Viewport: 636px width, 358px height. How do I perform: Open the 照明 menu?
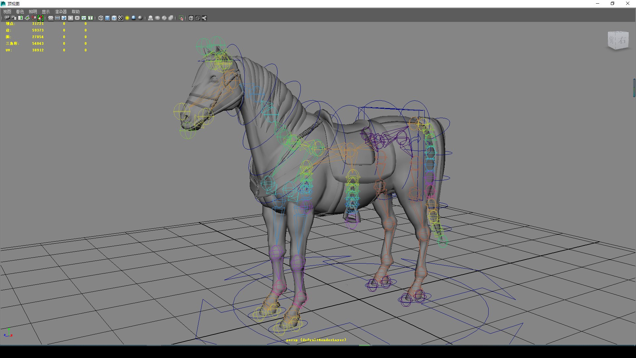click(x=33, y=12)
